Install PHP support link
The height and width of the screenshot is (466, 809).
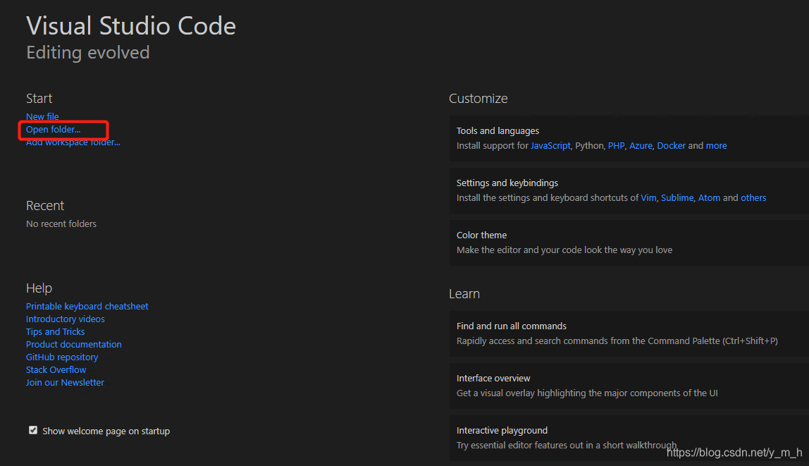point(616,145)
